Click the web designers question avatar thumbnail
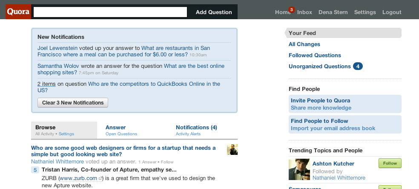Screen dimensions: 419x189 [x=232, y=149]
